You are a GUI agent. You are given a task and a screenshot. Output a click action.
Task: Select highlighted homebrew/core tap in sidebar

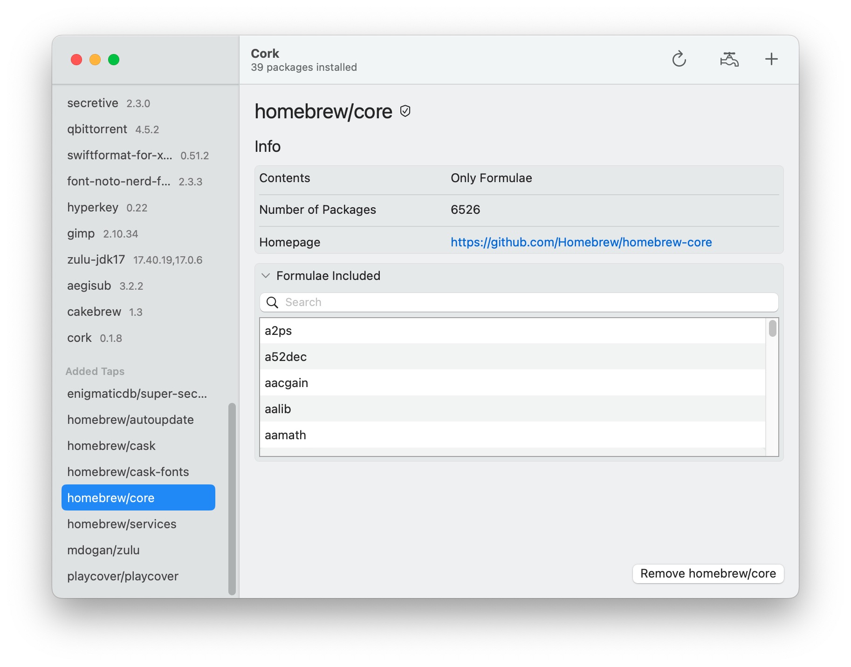(x=138, y=497)
